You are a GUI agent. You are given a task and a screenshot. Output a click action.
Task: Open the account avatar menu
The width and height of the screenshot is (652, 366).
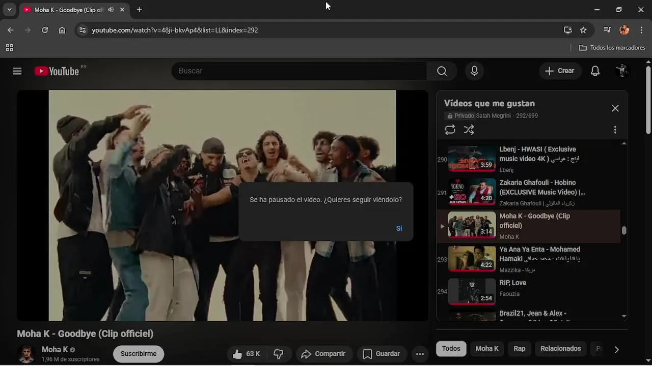coord(622,71)
